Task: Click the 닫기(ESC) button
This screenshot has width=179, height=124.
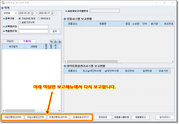Action: click(165, 117)
